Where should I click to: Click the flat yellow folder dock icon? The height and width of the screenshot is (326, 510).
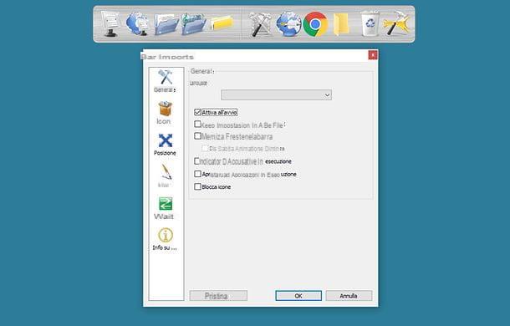pyautogui.click(x=222, y=23)
